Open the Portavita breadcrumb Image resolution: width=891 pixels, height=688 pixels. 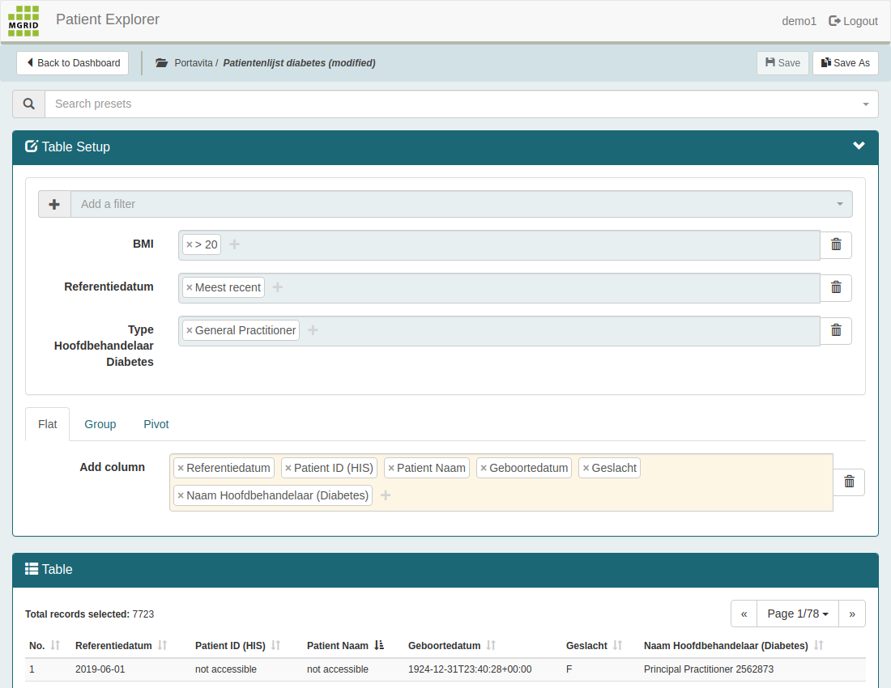[x=194, y=63]
